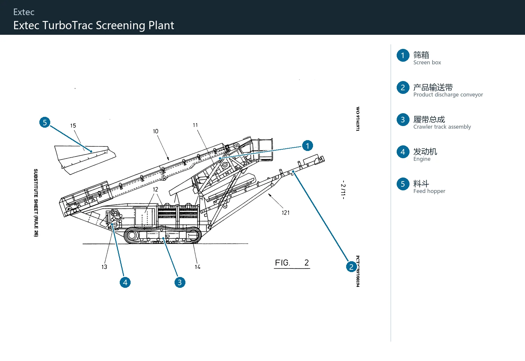Click legend badge 5 beside Feed hopper
This screenshot has height=361, width=525.
403,184
